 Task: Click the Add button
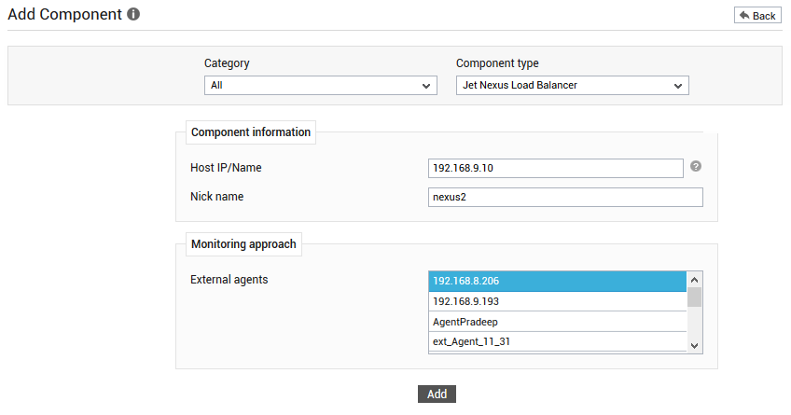437,394
